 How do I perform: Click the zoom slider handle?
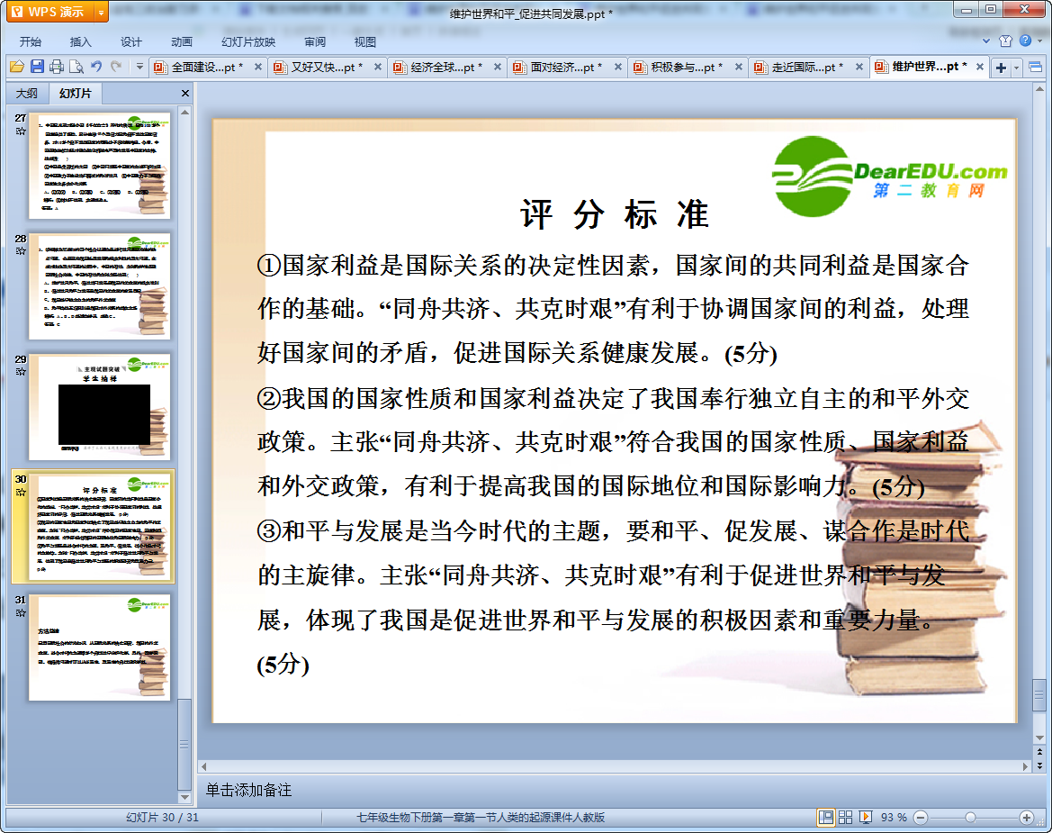pyautogui.click(x=970, y=817)
